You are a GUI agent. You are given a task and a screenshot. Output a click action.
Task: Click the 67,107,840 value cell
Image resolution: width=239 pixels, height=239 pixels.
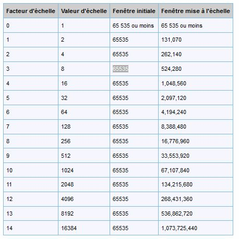click(x=196, y=170)
